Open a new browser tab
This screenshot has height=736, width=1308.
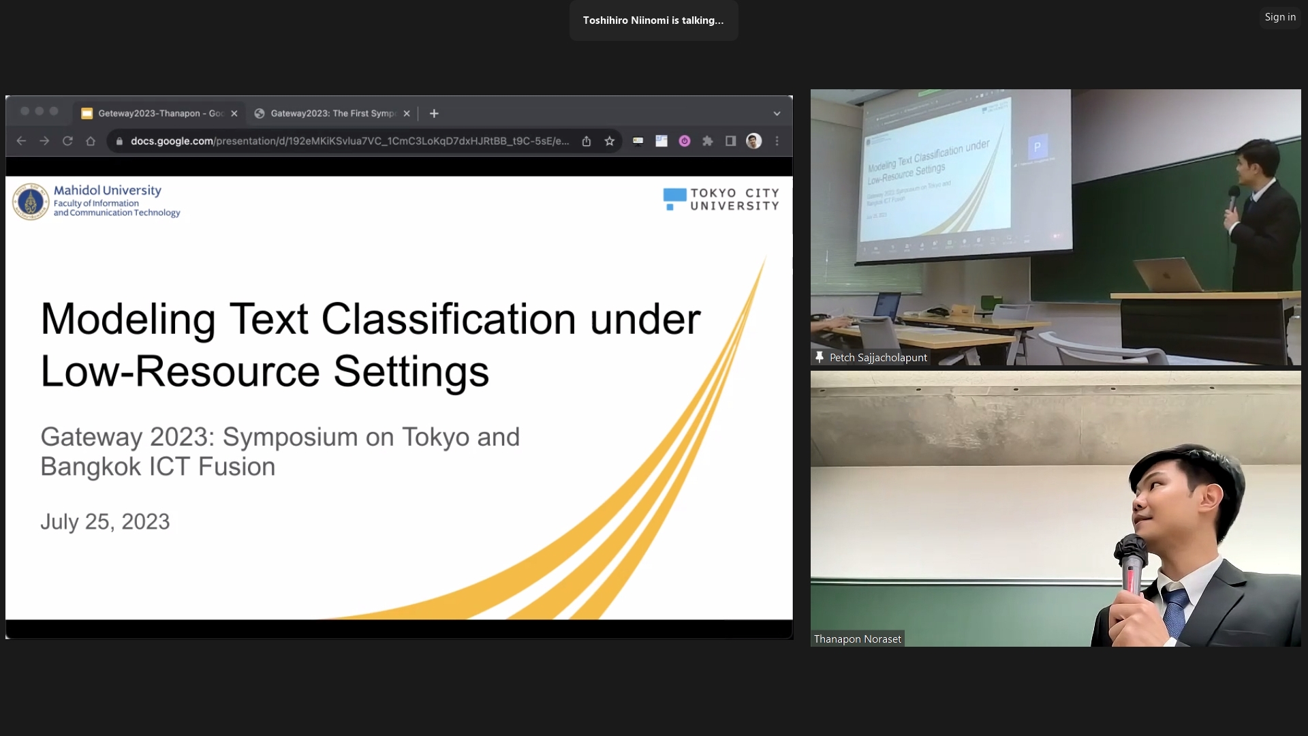434,114
